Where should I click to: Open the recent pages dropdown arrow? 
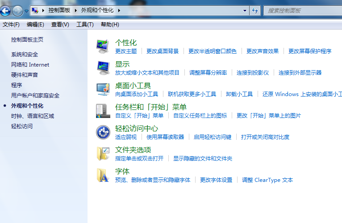click(x=26, y=11)
